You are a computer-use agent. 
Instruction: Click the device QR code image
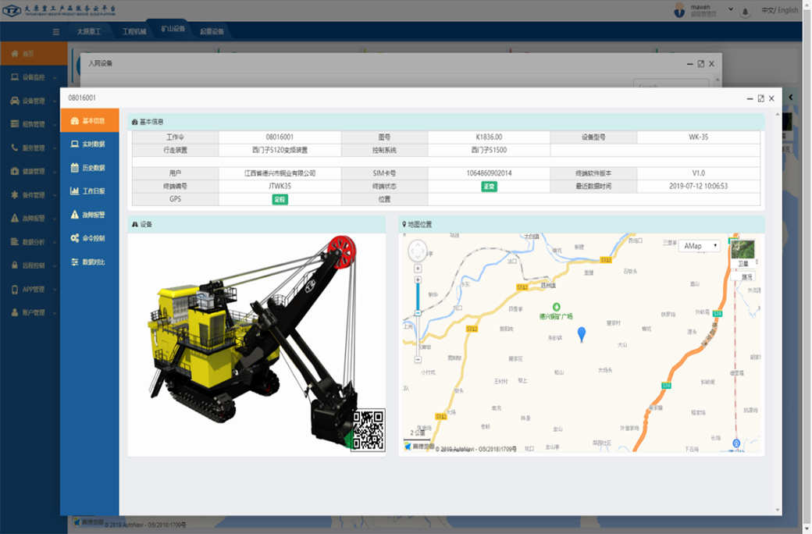click(x=367, y=430)
